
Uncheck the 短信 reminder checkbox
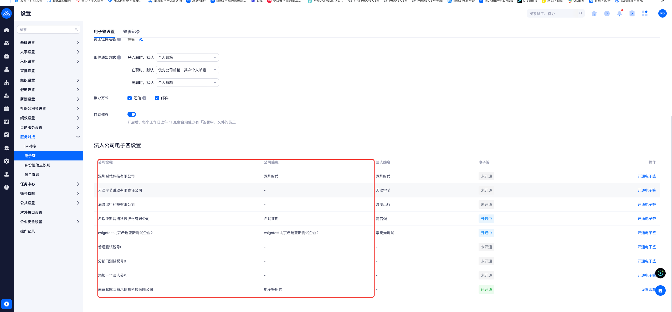click(130, 98)
